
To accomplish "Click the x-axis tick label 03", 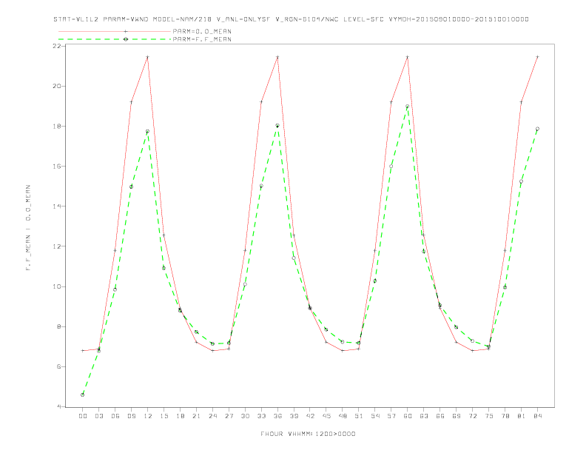I will (98, 416).
